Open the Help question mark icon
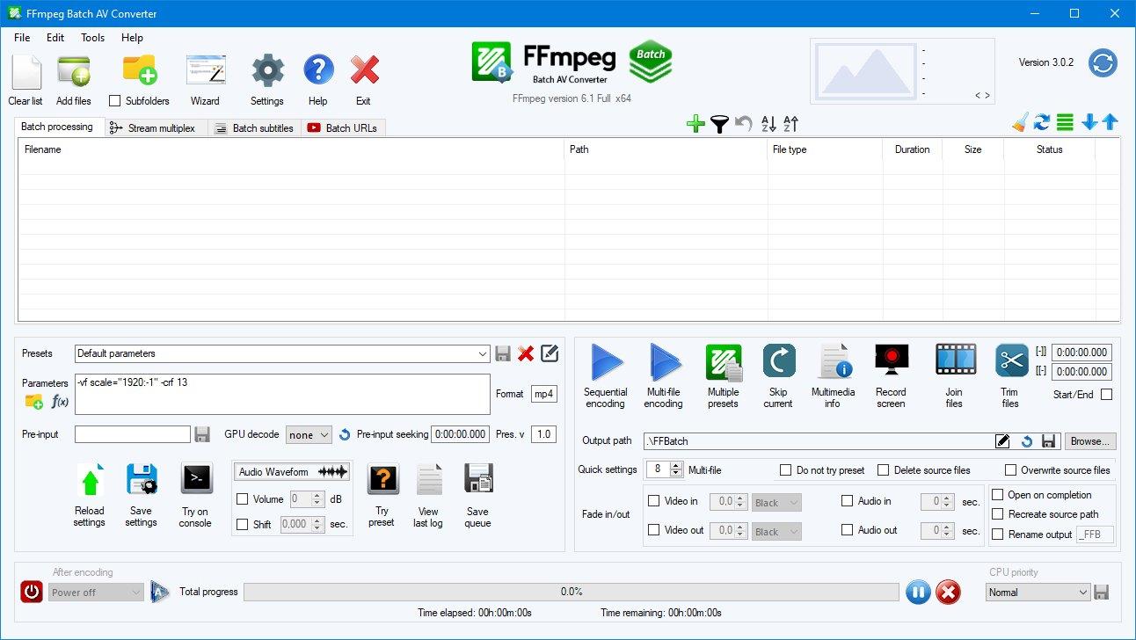 pos(318,70)
